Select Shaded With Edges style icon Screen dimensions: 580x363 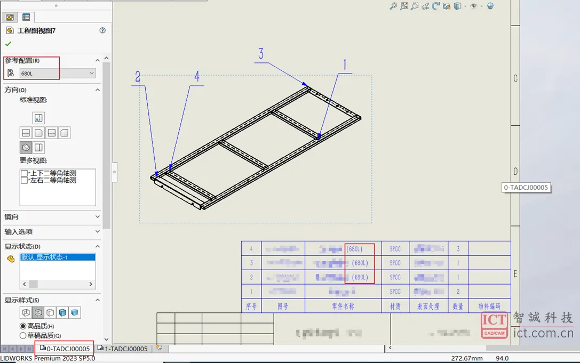click(62, 313)
